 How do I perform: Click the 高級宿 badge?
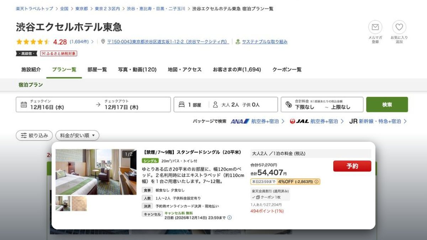coord(26,54)
